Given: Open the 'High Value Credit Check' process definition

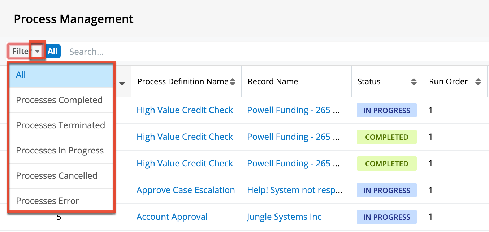Looking at the screenshot, I should pos(185,110).
